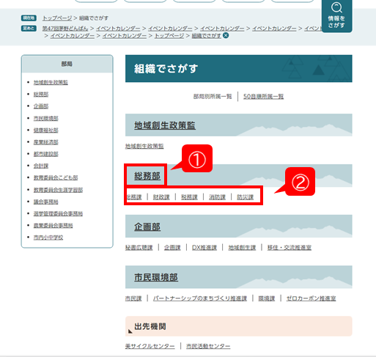Viewport: 376px width, 357px height.
Task: Select 産業経済部 in the sidebar
Action: coord(45,142)
